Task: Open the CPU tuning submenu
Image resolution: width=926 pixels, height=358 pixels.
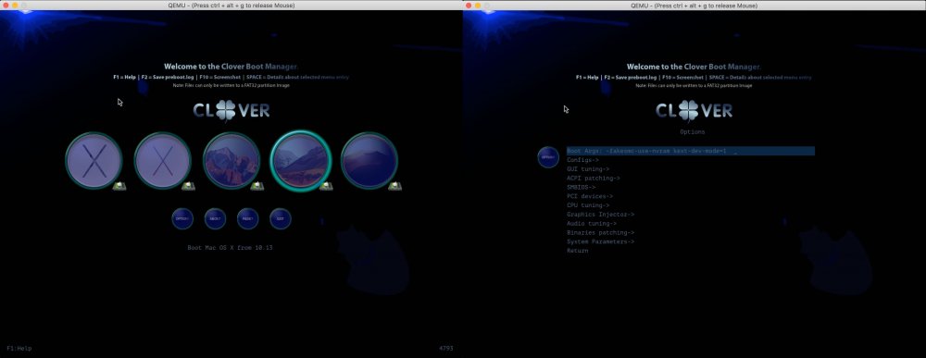Action: (588, 205)
